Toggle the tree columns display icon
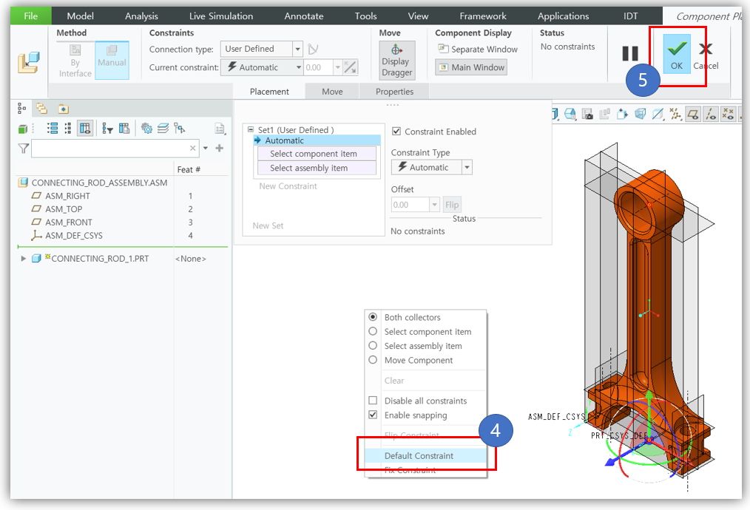 pyautogui.click(x=85, y=128)
